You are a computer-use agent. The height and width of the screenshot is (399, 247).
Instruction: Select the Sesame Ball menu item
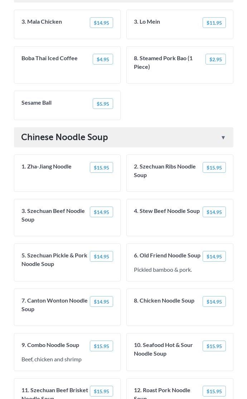tap(37, 103)
